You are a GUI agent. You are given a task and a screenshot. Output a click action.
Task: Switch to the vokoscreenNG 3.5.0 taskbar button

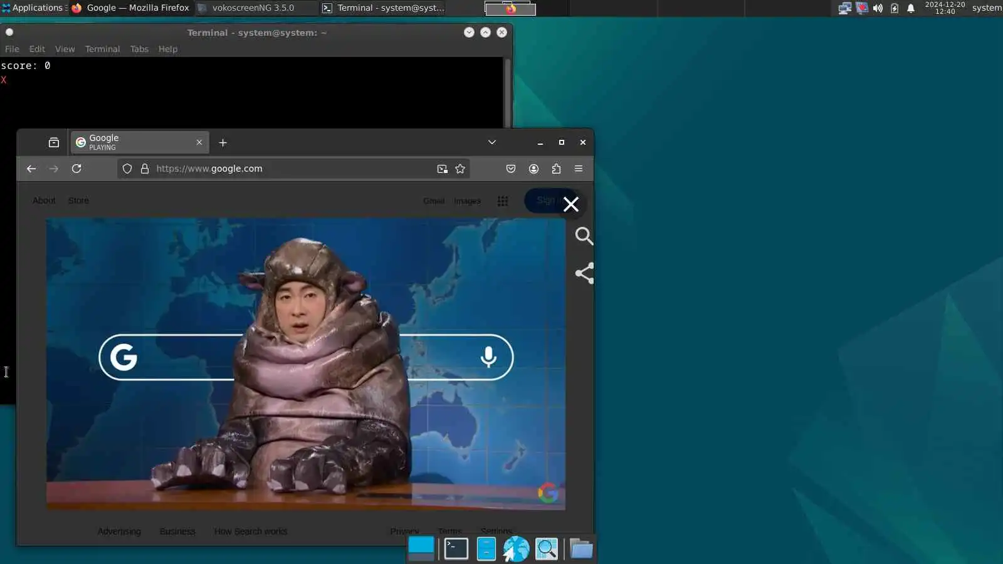coord(255,8)
